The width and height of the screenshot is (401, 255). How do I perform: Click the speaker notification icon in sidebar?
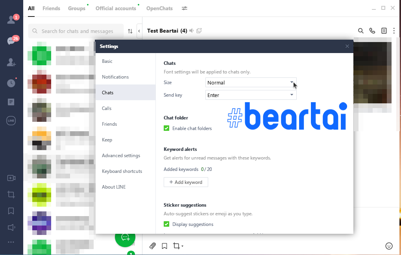click(x=11, y=227)
